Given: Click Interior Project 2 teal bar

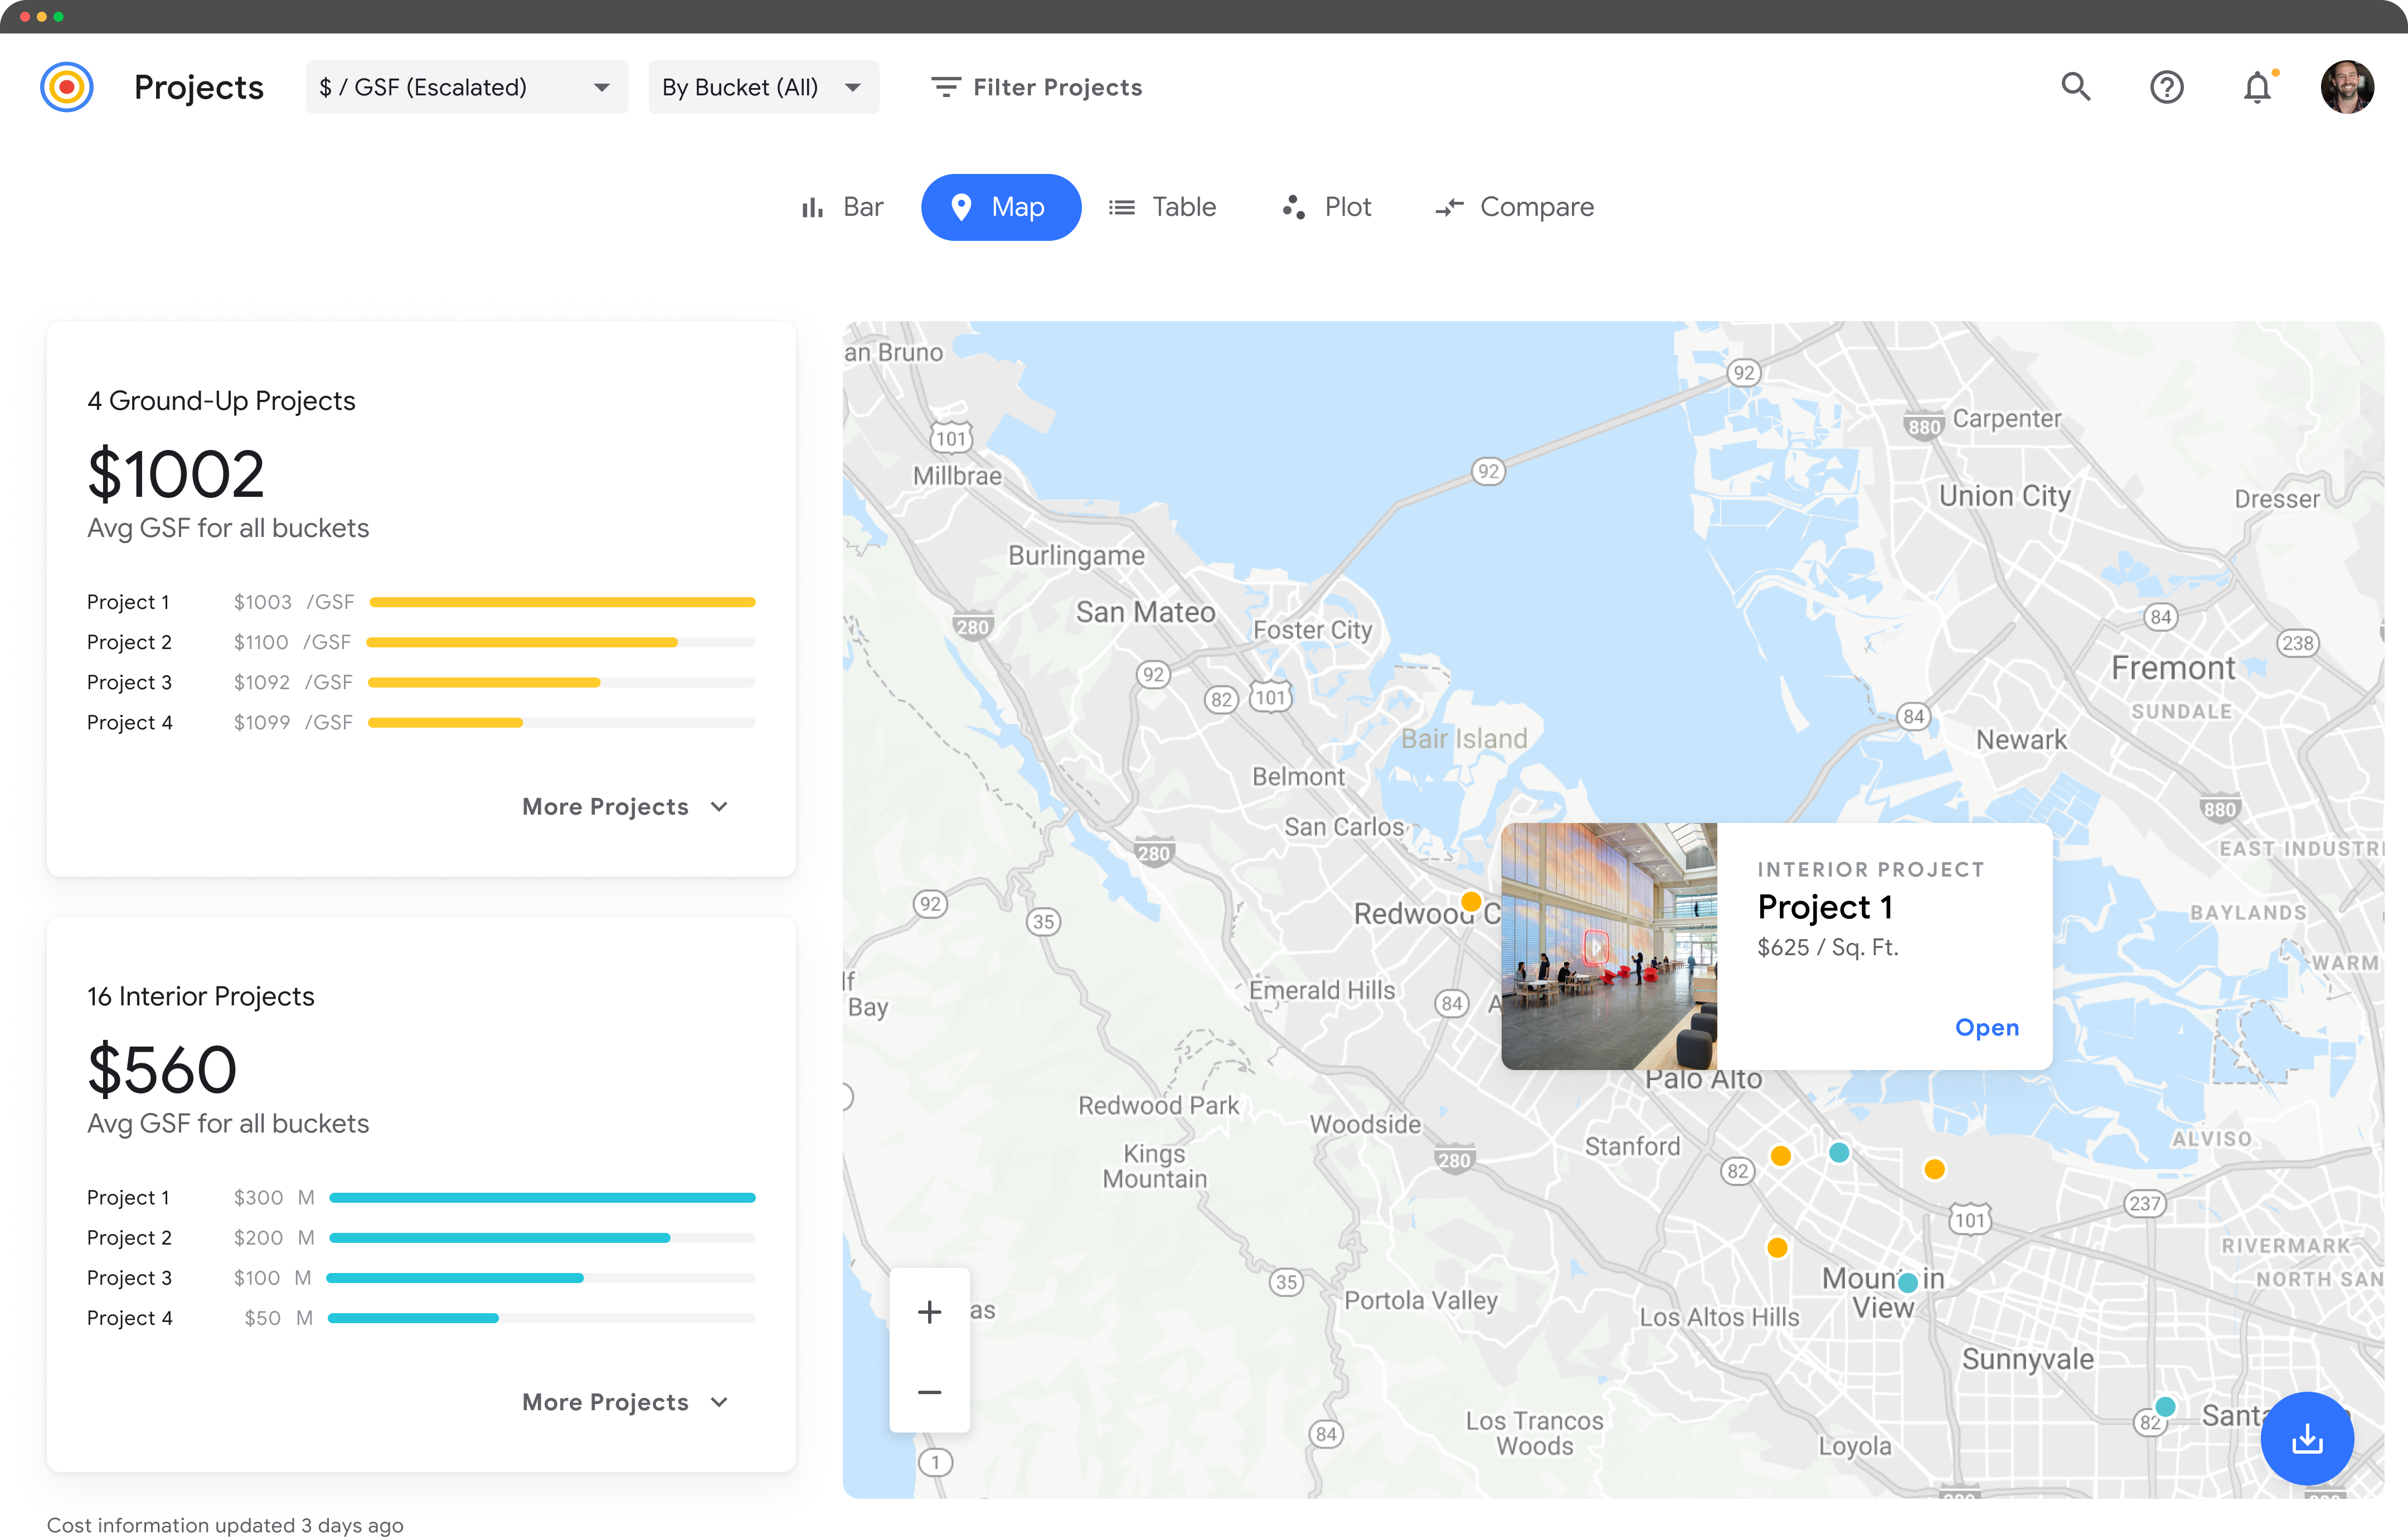Looking at the screenshot, I should (500, 1238).
